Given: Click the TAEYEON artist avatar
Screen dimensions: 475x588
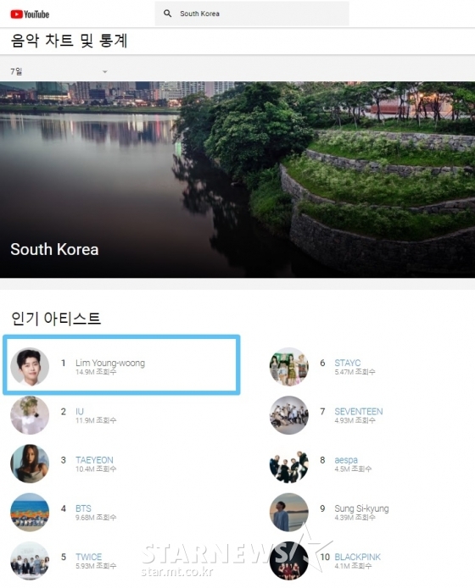Looking at the screenshot, I should coord(30,463).
